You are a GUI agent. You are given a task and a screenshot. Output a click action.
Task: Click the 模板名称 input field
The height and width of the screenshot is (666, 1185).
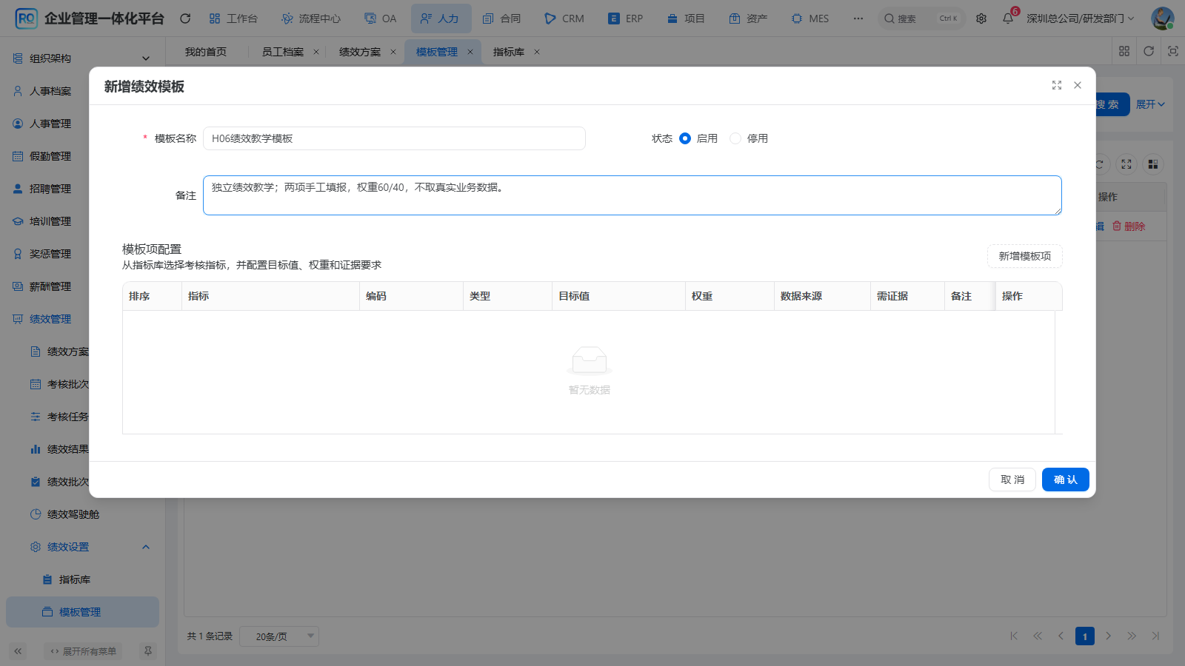[x=394, y=138]
